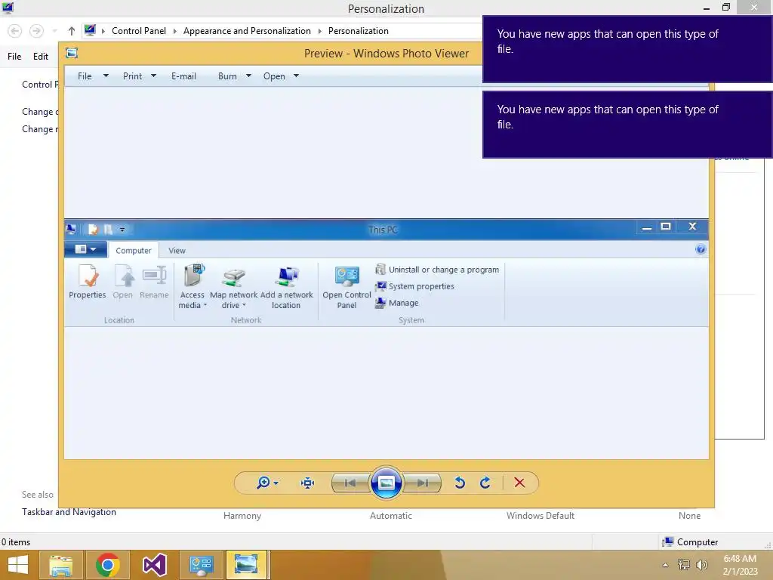Click Manage in System group
Viewport: 773px width, 580px height.
coord(397,303)
